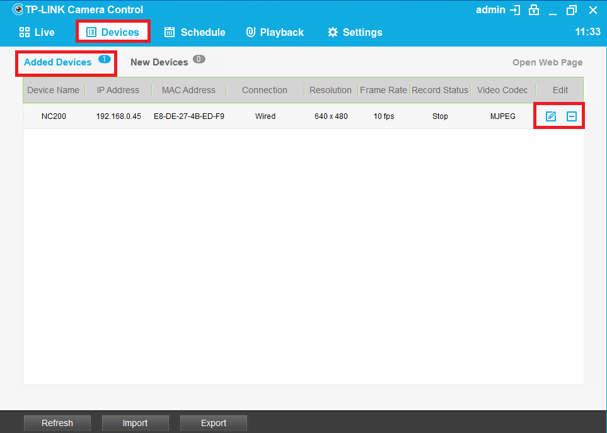Image resolution: width=607 pixels, height=433 pixels.
Task: Click the Import button
Action: (x=135, y=423)
